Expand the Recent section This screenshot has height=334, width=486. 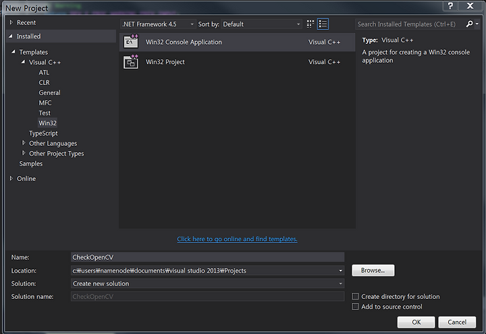point(11,22)
